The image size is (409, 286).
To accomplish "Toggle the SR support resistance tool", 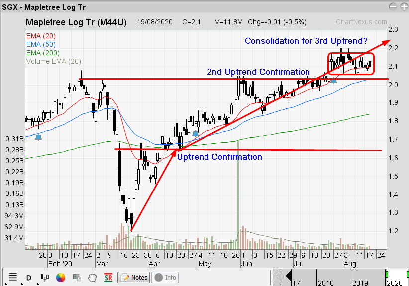I will point(108,278).
